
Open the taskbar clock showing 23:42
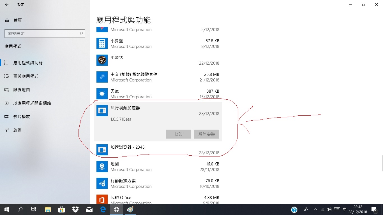click(358, 209)
